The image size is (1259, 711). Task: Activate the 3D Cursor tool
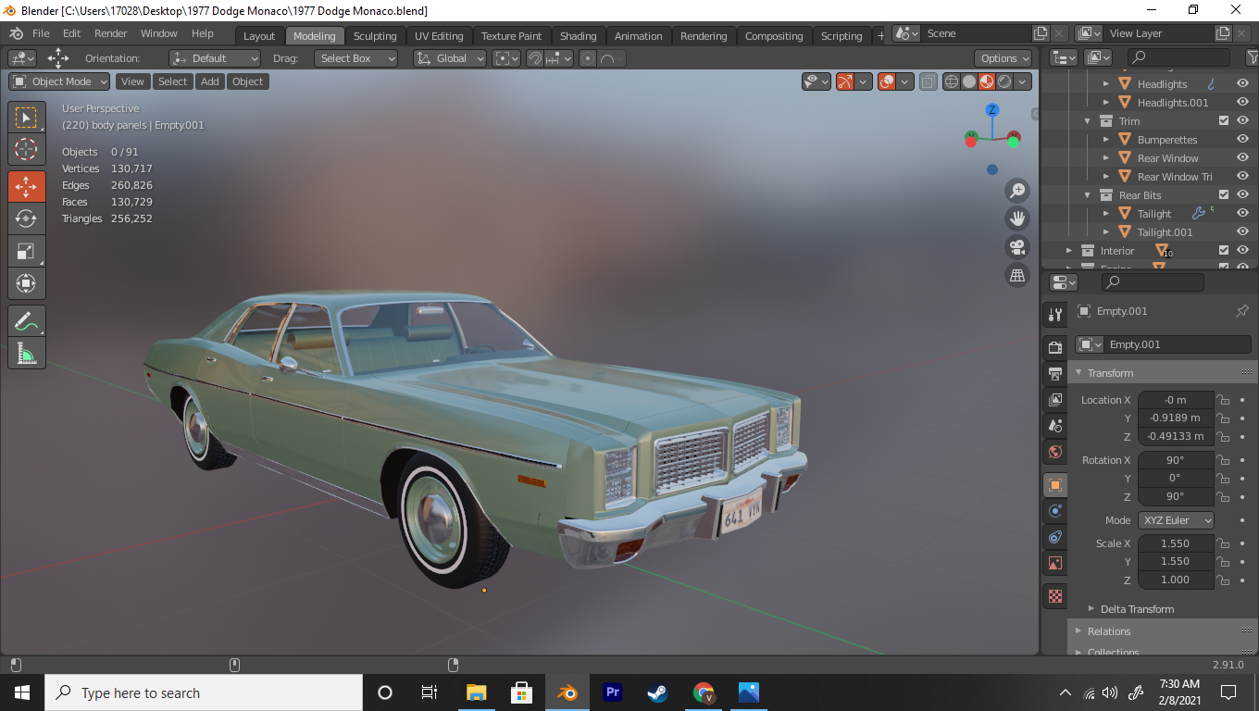click(x=26, y=149)
